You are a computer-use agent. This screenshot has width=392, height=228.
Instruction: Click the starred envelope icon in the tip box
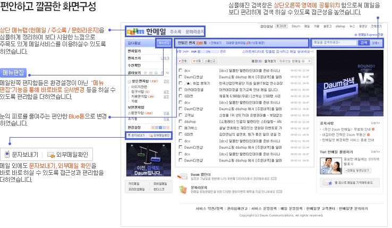327,183
